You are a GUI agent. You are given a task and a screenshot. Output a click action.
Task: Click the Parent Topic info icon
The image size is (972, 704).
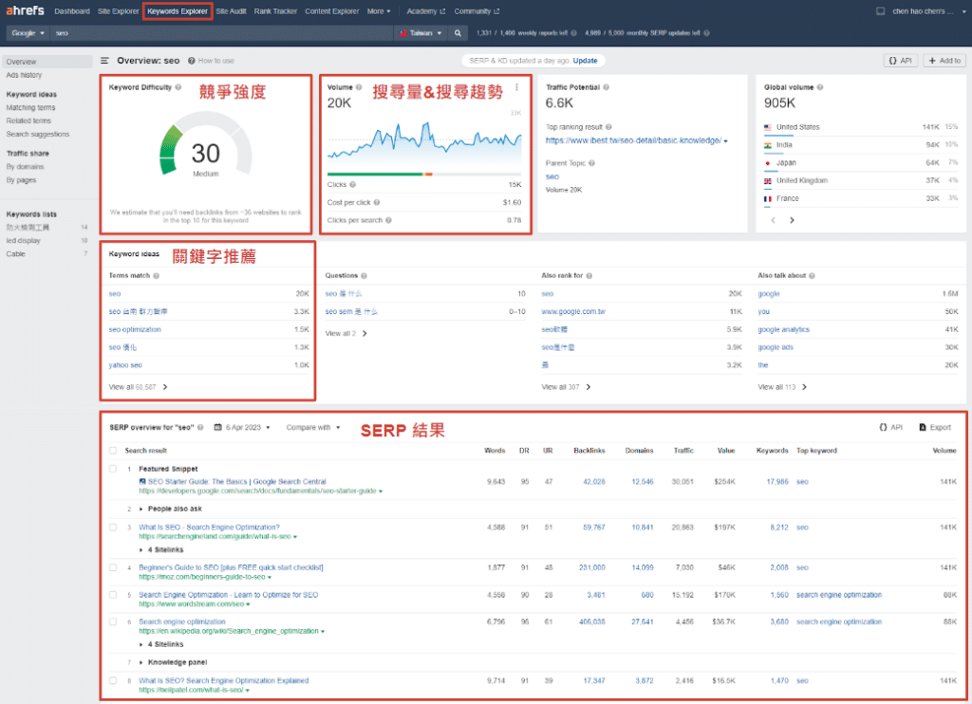pyautogui.click(x=592, y=163)
